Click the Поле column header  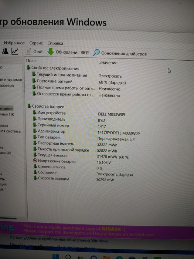coord(31,61)
